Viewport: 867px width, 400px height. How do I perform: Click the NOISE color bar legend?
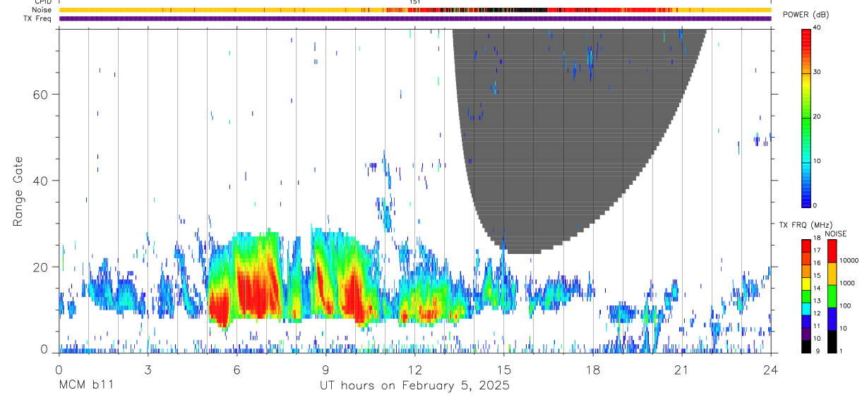832,296
